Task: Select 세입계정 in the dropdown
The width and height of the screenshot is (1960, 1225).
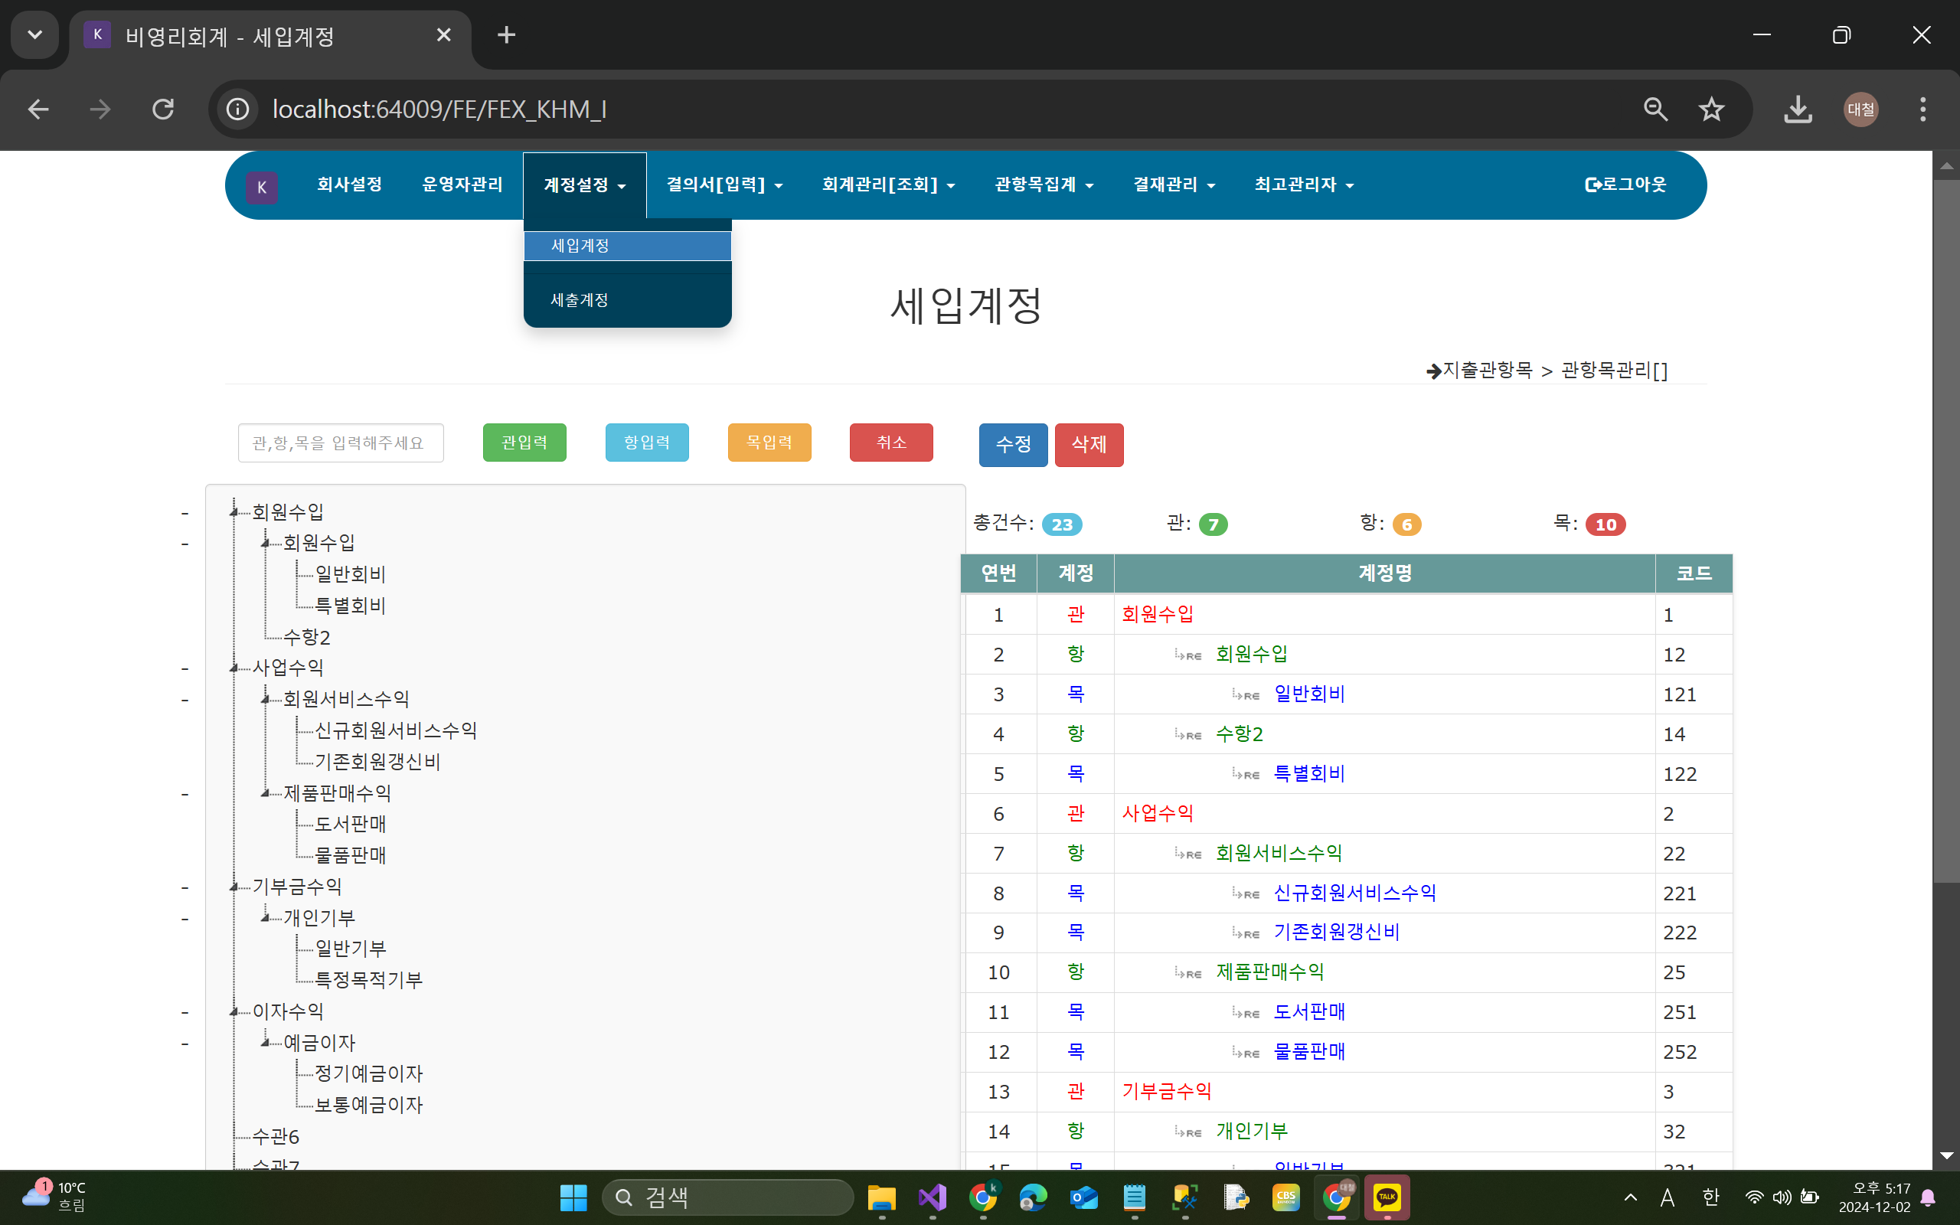Action: 628,246
